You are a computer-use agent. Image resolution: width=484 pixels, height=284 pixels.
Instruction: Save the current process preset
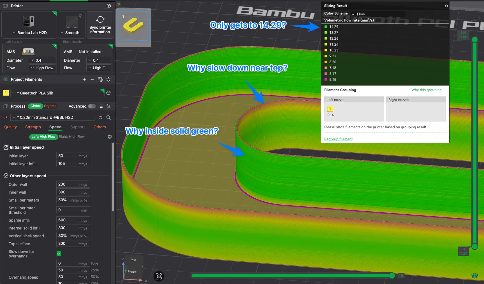point(101,117)
